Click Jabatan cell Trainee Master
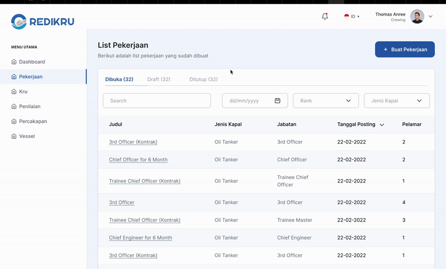This screenshot has width=446, height=269. tap(295, 220)
